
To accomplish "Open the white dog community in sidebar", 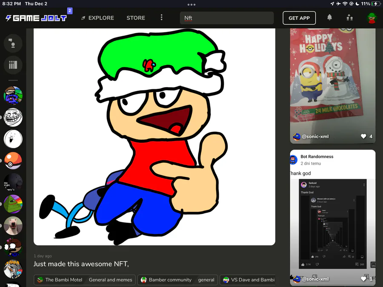I will 13,226.
